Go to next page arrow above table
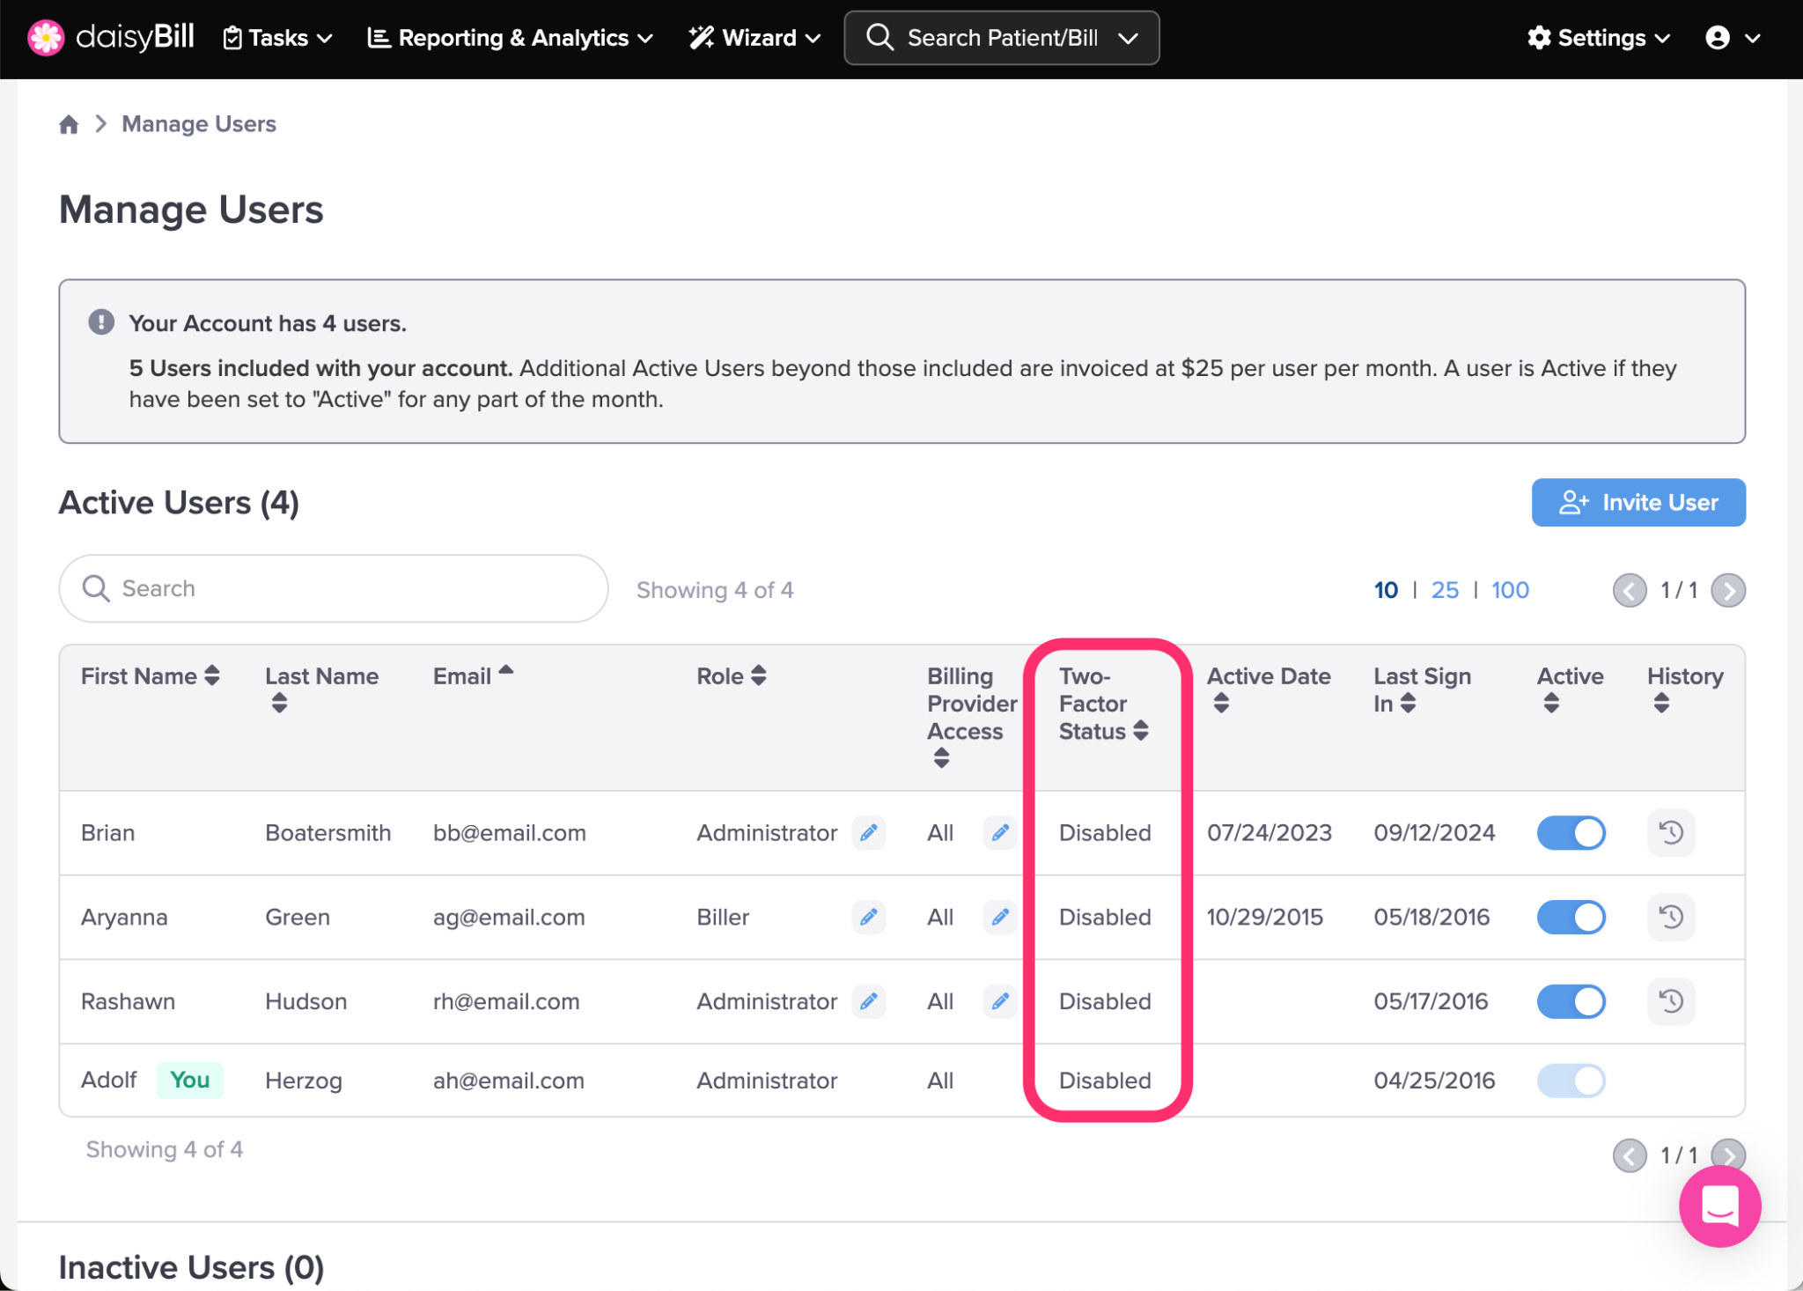 click(x=1728, y=590)
